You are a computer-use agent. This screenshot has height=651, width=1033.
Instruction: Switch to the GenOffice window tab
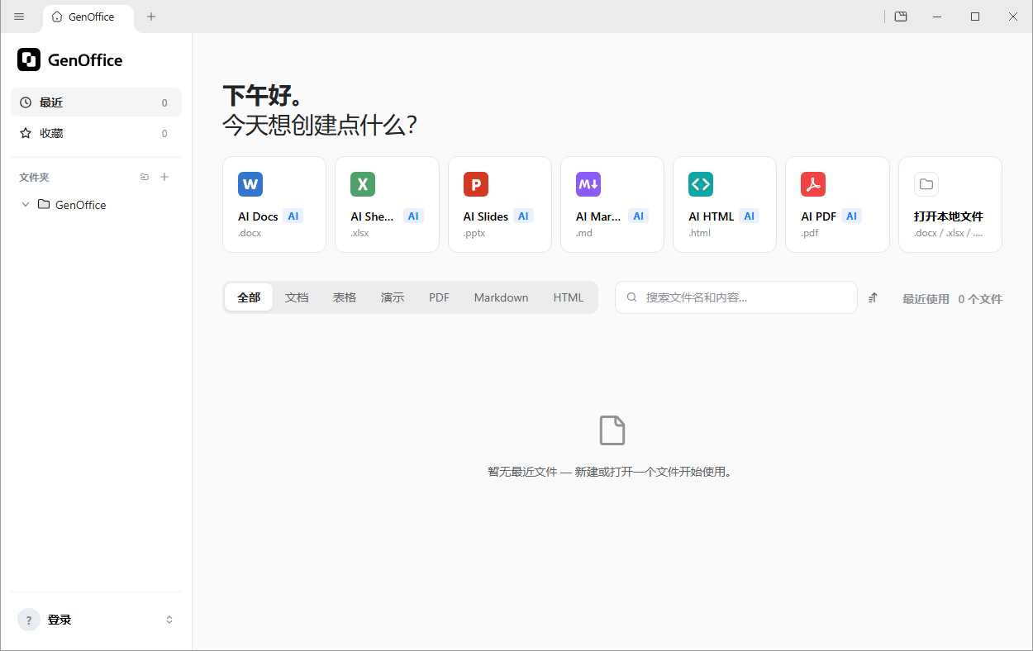tap(88, 17)
